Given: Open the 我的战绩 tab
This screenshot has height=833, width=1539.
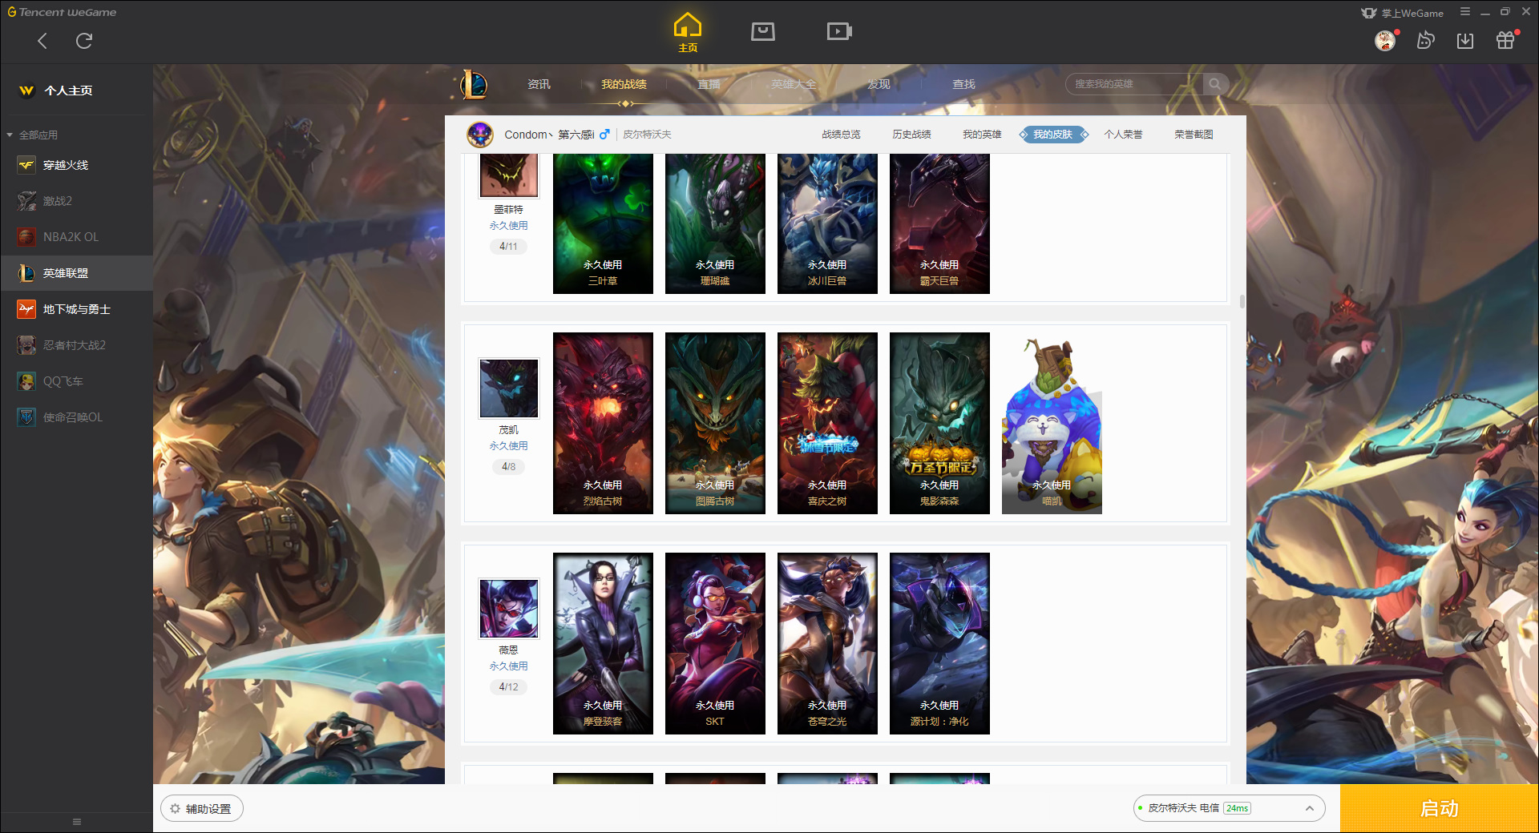Looking at the screenshot, I should point(624,84).
